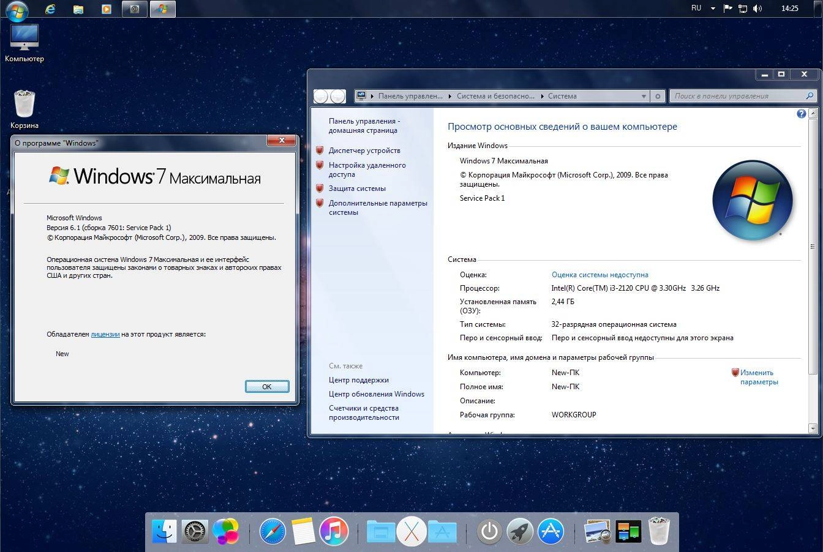
Task: Open the Windows Start orb
Action: point(17,10)
